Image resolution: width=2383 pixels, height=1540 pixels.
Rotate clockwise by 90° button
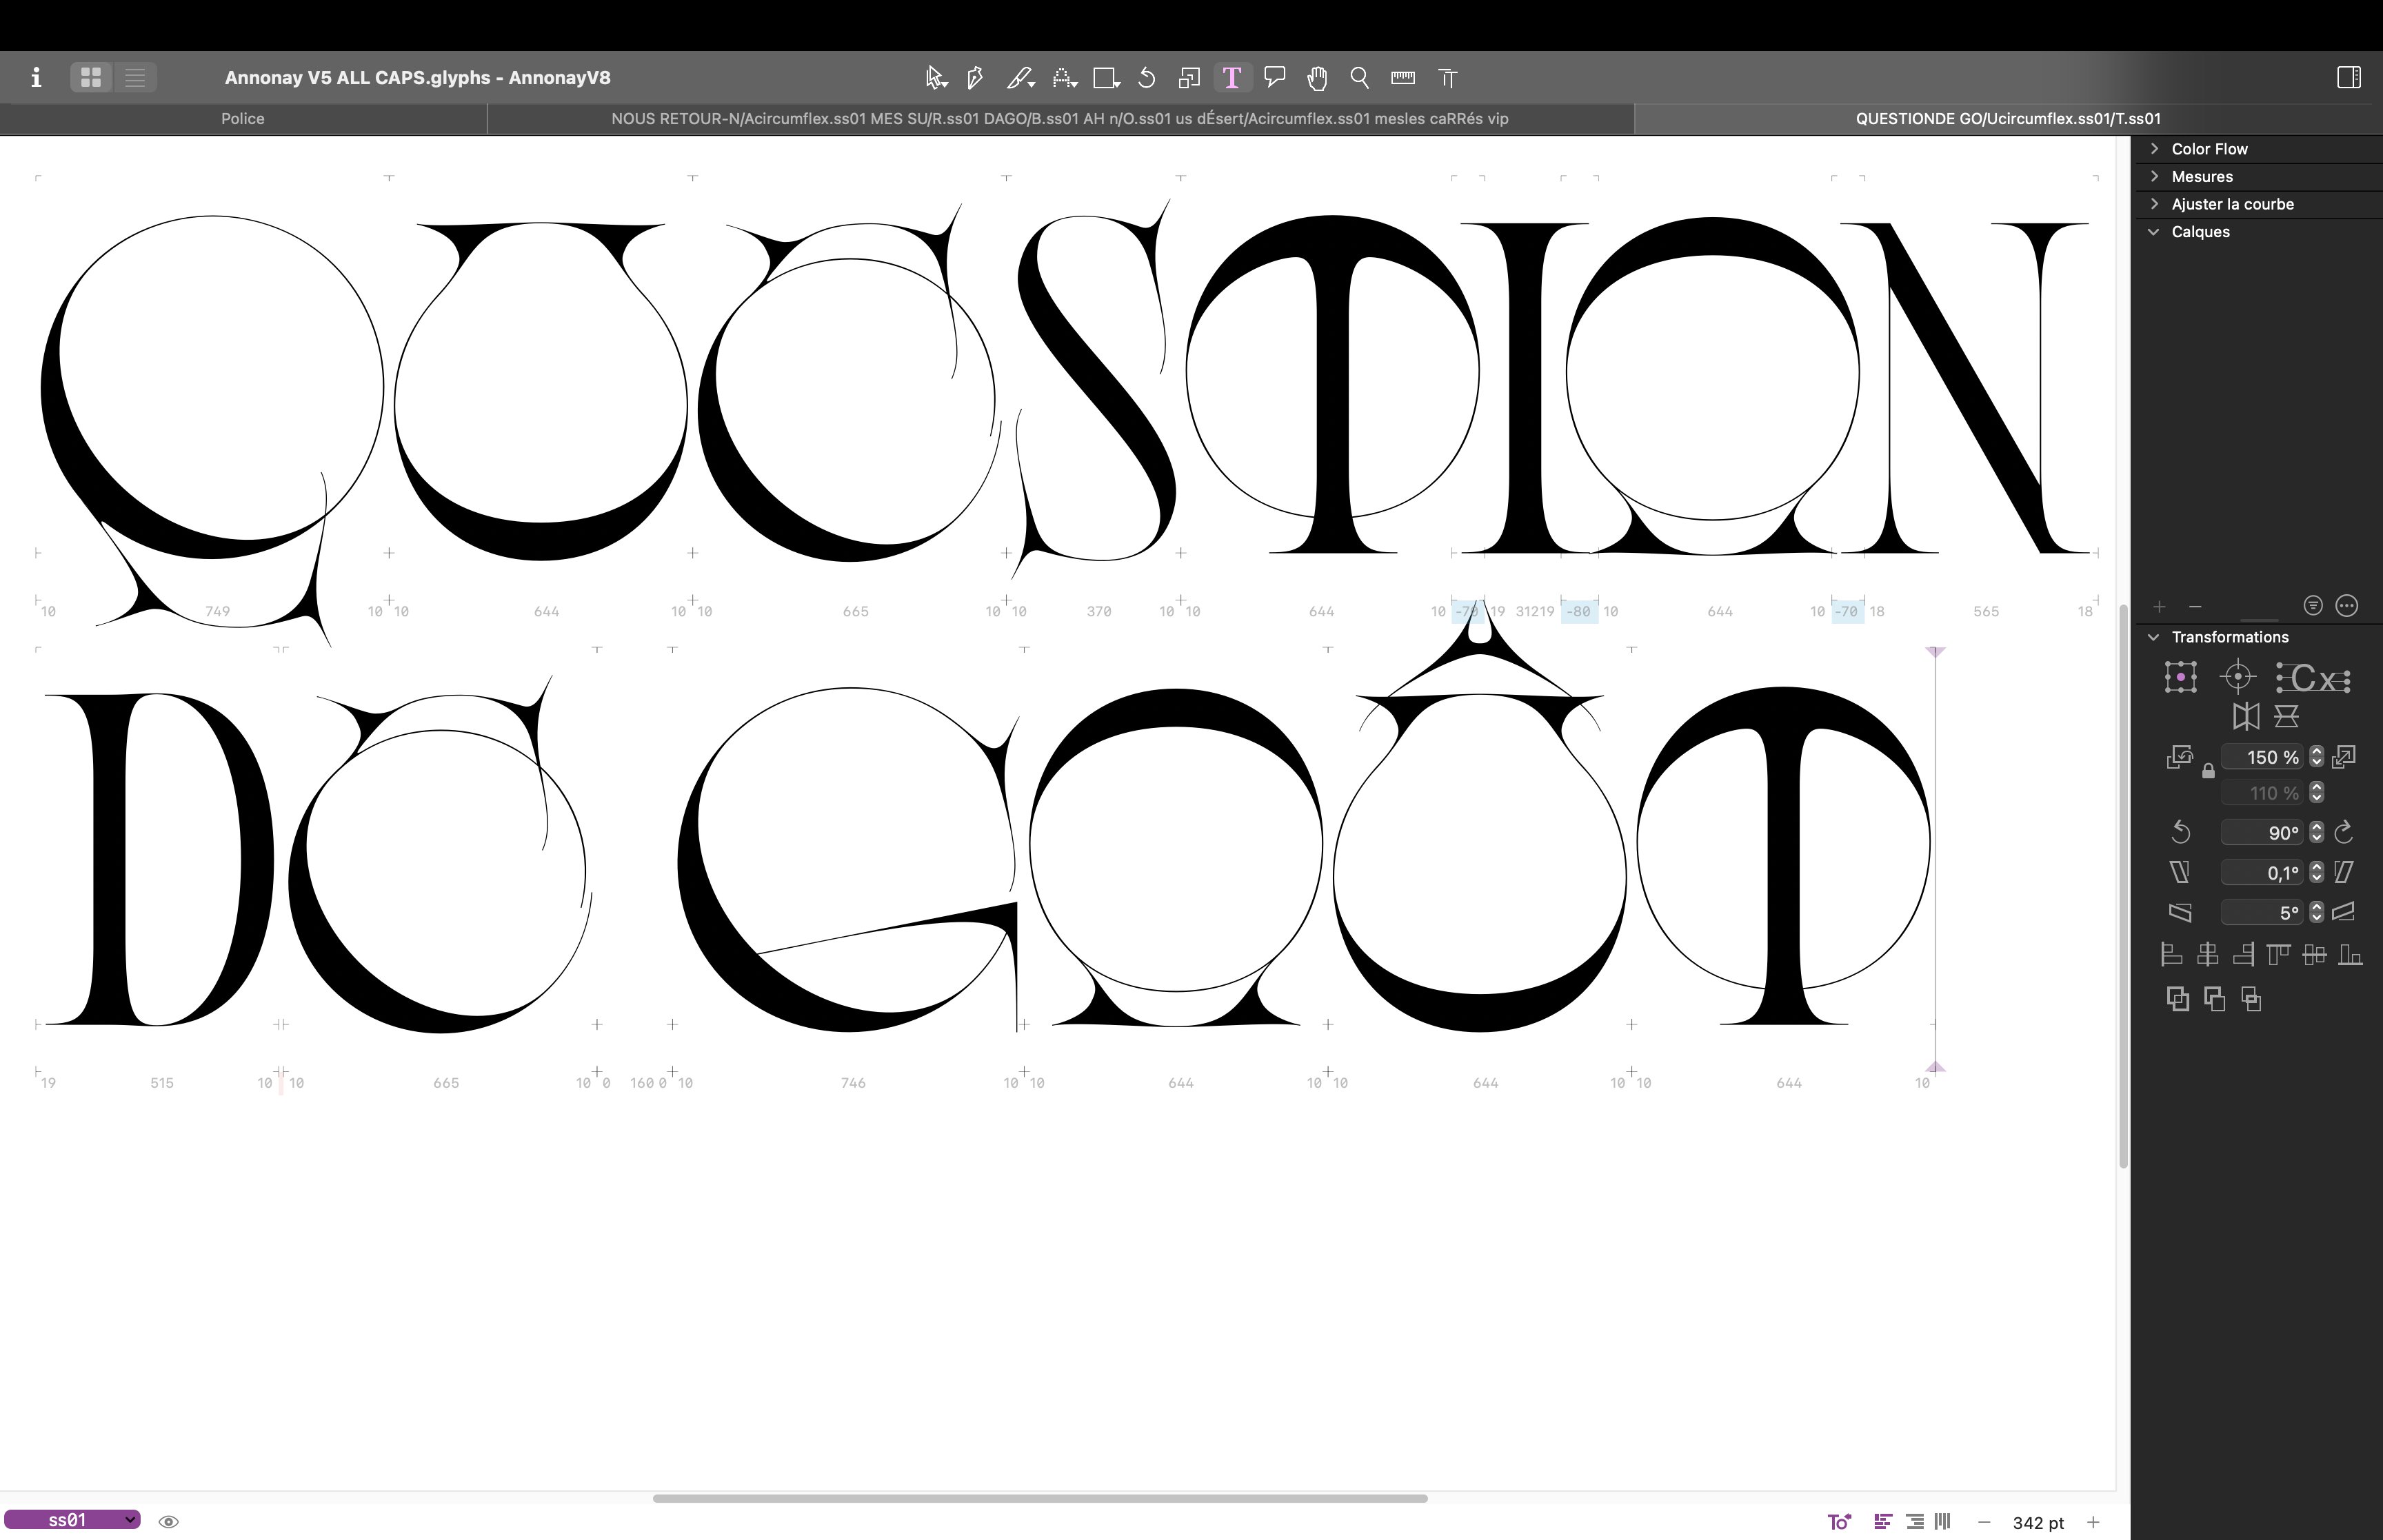pos(2343,833)
